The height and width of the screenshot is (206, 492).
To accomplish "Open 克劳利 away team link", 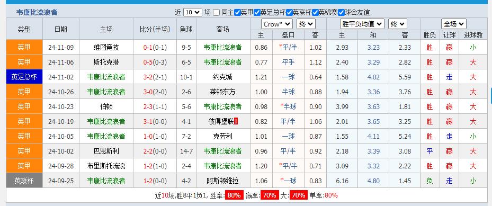I will (x=223, y=137).
